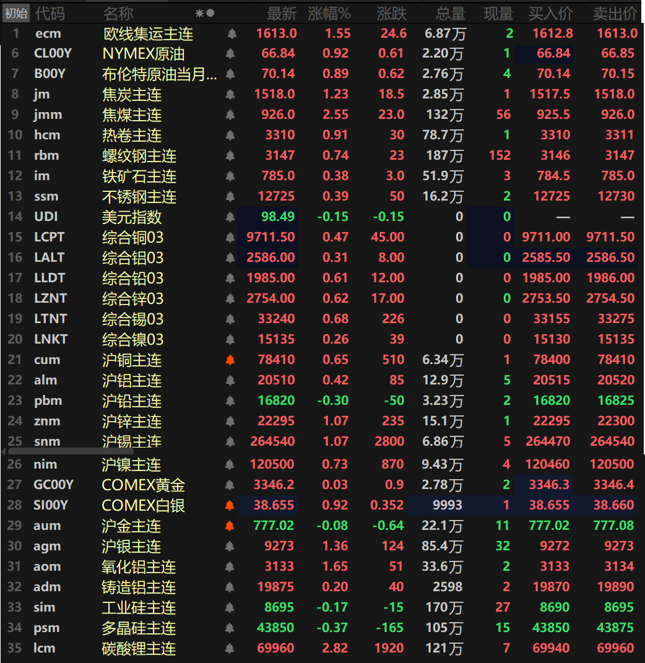645x663 pixels.
Task: Click the orange alert bell for 沪金主连
Action: (230, 526)
